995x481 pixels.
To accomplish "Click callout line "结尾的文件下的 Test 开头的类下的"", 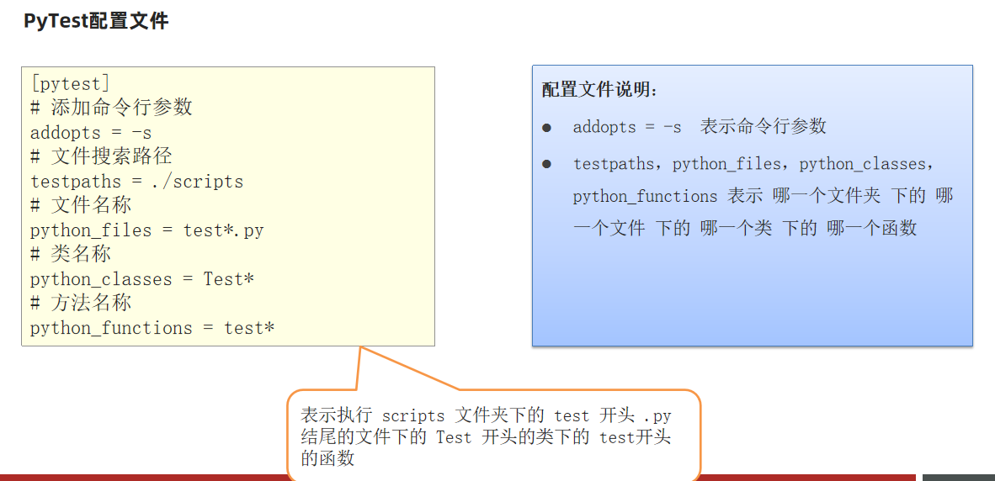I will 486,436.
